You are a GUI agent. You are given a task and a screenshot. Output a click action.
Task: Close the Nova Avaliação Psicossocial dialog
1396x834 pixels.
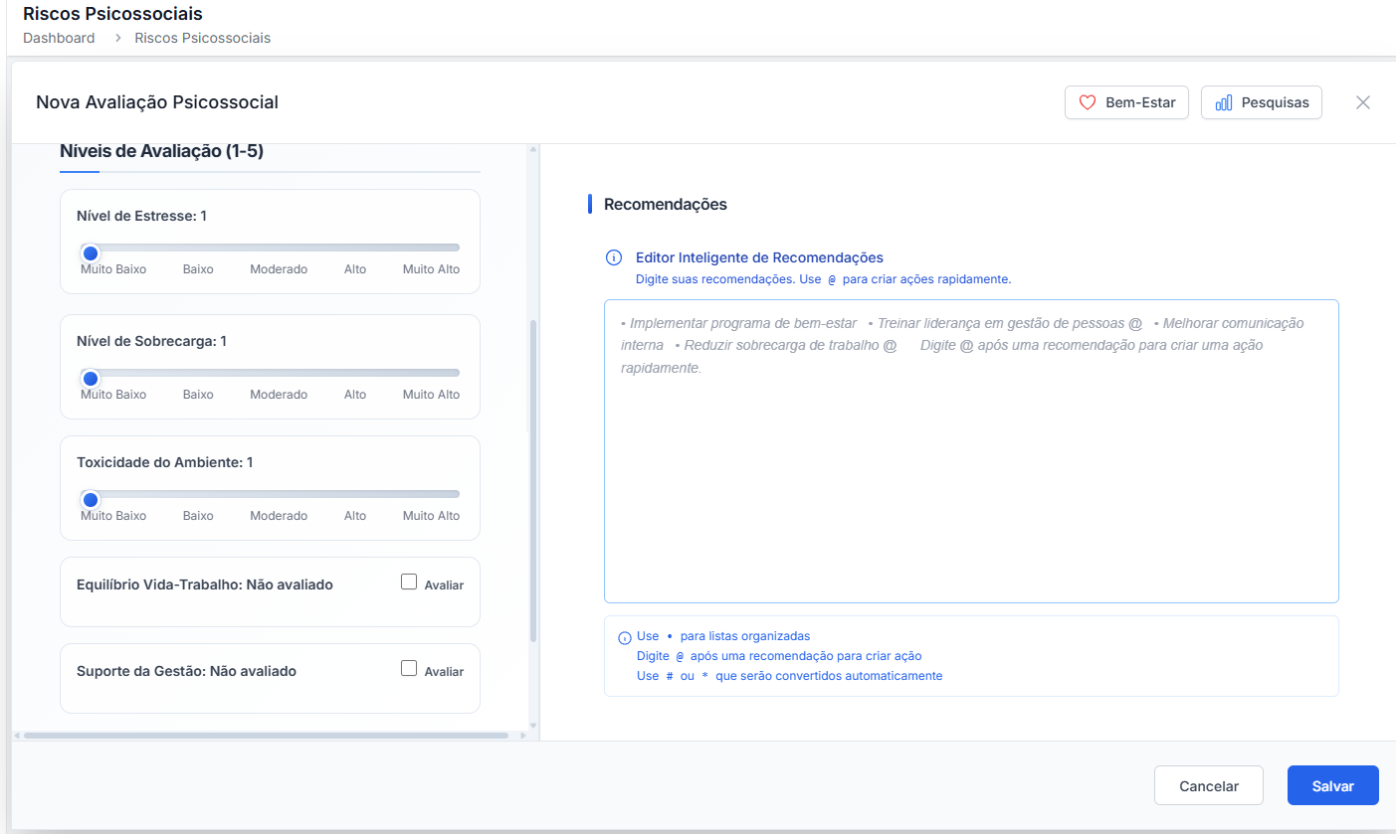tap(1363, 102)
